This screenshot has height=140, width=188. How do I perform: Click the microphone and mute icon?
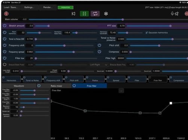(175, 13)
